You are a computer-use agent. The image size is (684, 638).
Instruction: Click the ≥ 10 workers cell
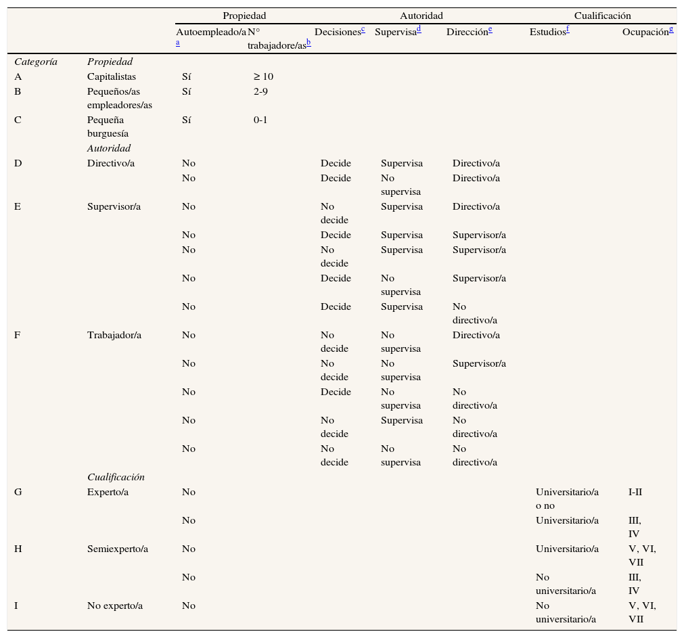(263, 76)
